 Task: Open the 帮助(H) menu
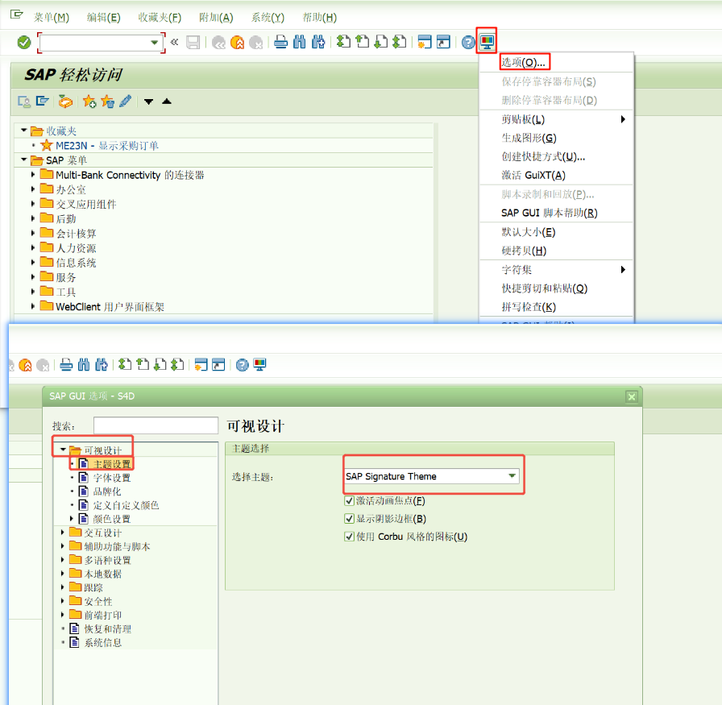320,18
